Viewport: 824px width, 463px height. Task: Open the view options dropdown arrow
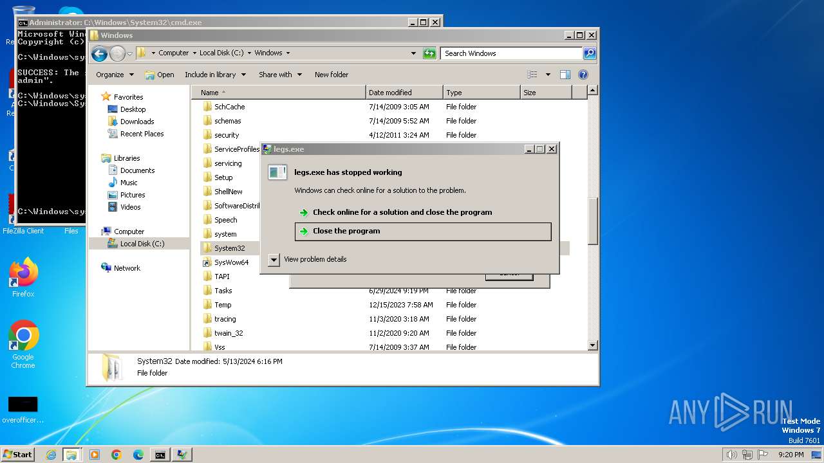point(548,75)
